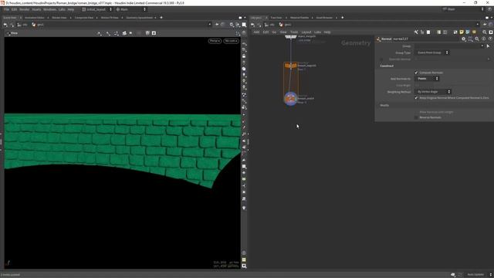Click the group selection arrow icon

tap(488, 46)
